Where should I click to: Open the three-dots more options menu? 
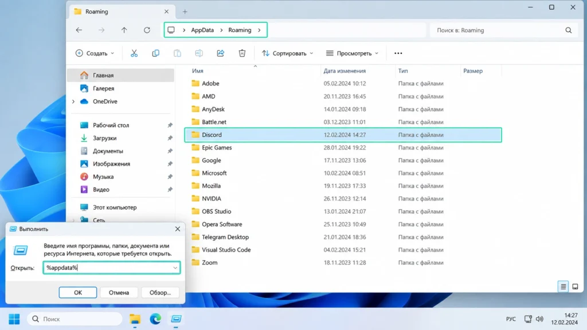coord(398,53)
